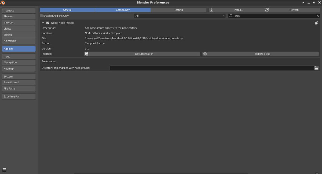Switch to Lights preferences
The width and height of the screenshot is (322, 174).
click(19, 29)
